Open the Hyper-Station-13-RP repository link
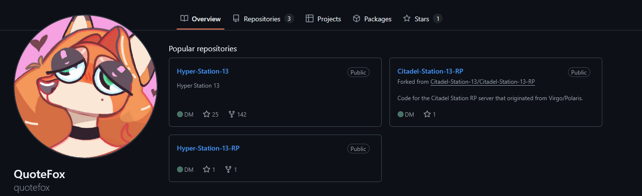 tap(208, 148)
